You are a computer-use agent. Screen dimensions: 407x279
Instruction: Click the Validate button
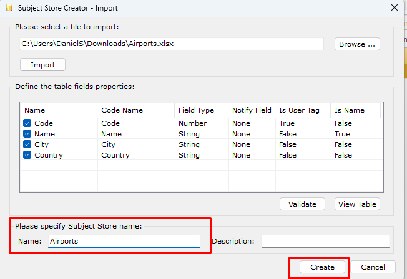click(x=302, y=204)
